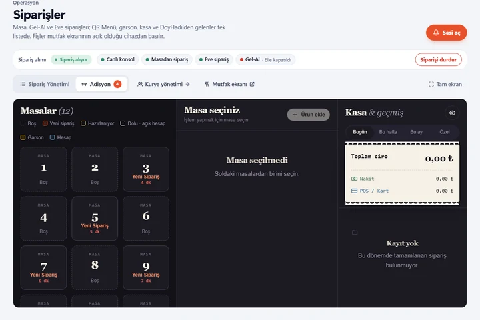The image size is (480, 320).
Task: Click the Ürün ekle button
Action: 308,115
